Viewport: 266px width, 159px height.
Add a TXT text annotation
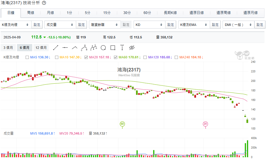pyautogui.click(x=122, y=48)
